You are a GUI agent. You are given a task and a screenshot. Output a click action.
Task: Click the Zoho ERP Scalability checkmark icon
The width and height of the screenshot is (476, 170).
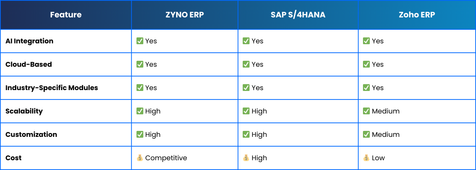click(x=366, y=111)
